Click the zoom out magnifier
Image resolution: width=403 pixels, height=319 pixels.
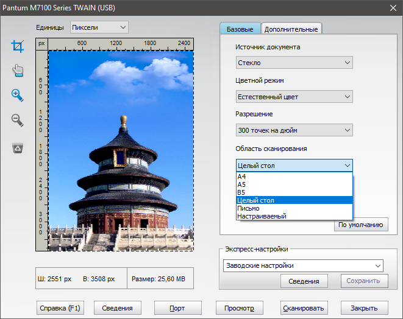18,120
